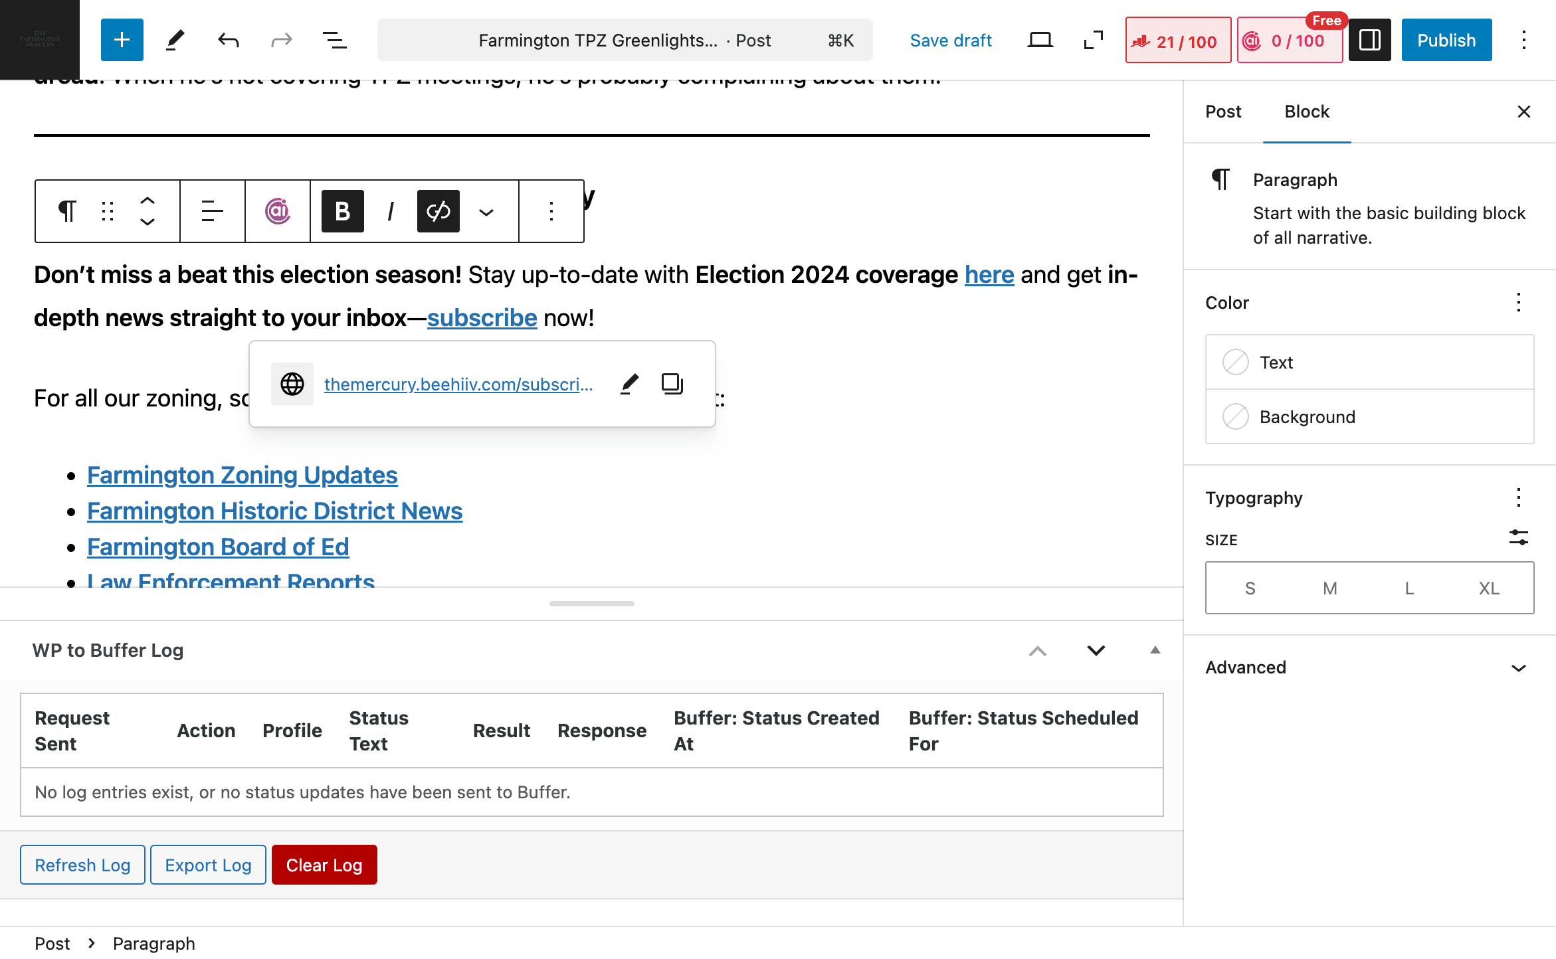The image size is (1556, 959).
Task: Grab the meta box resize handle
Action: (x=591, y=604)
